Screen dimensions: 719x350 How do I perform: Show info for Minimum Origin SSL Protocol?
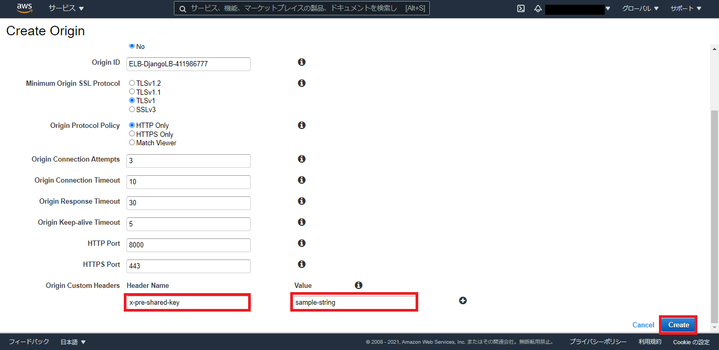302,83
